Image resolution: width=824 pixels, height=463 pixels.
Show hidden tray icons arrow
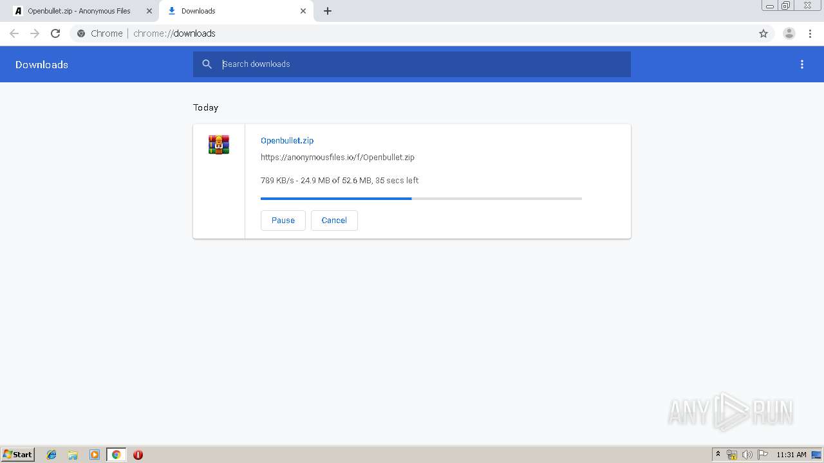point(718,455)
